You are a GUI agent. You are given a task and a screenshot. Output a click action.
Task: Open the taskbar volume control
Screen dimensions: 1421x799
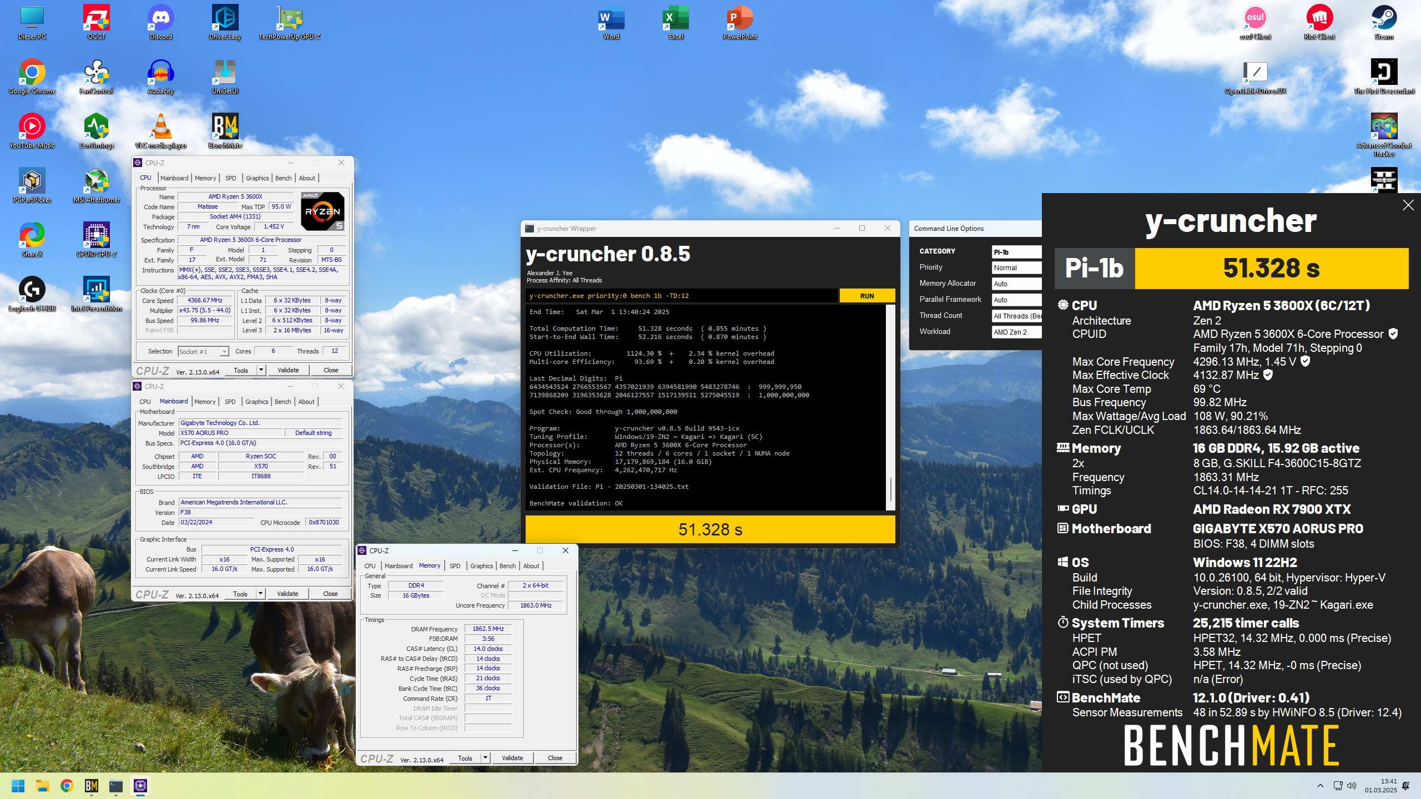pyautogui.click(x=1352, y=786)
